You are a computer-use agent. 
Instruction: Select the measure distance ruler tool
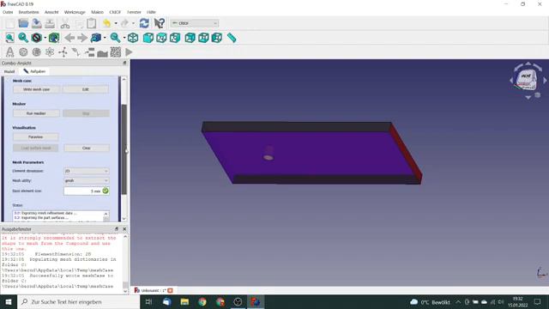pos(232,38)
